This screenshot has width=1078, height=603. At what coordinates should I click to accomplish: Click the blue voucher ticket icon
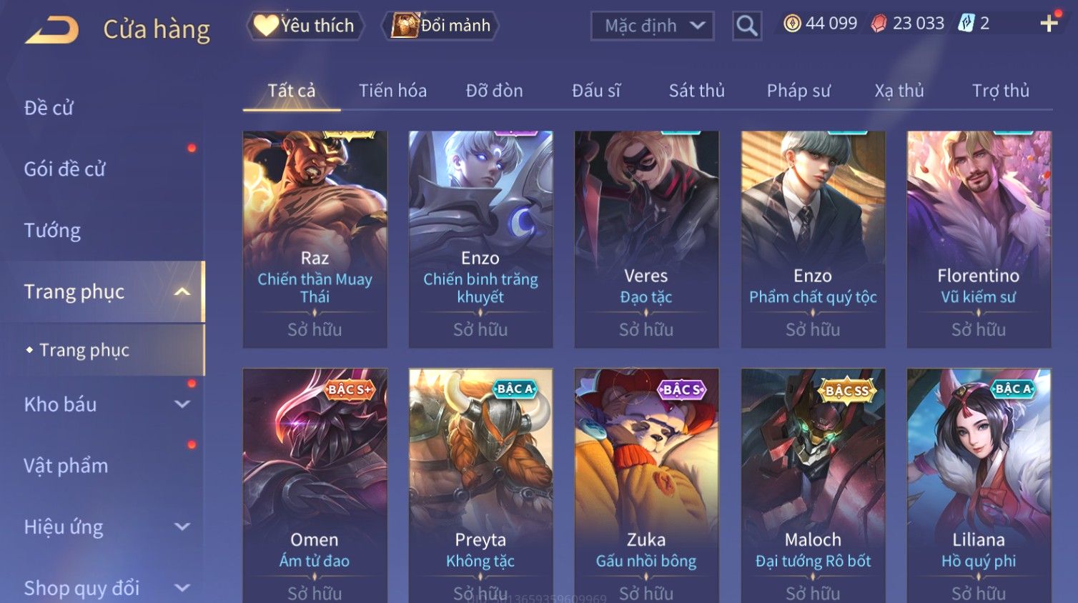pyautogui.click(x=966, y=23)
